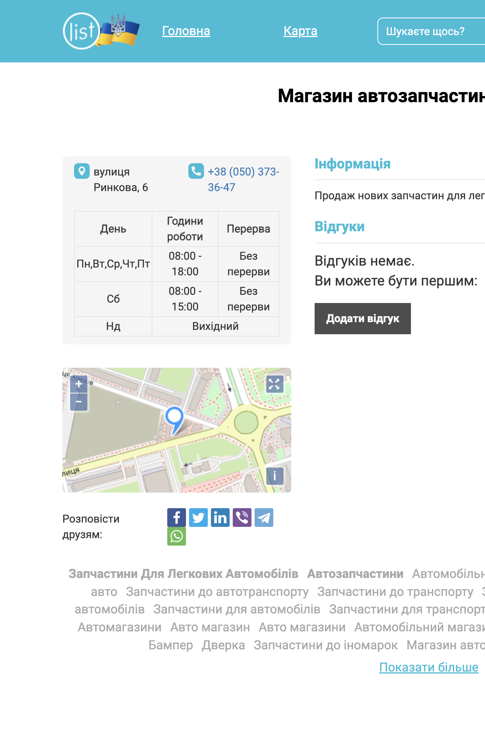This screenshot has height=732, width=485.
Task: Select tag Авто магазини
Action: coord(302,627)
